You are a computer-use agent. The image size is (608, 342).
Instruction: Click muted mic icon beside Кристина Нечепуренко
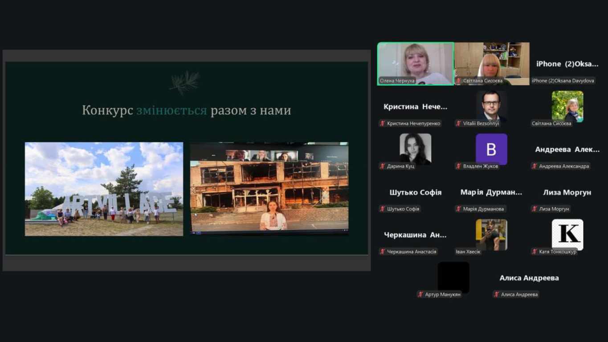tap(383, 123)
